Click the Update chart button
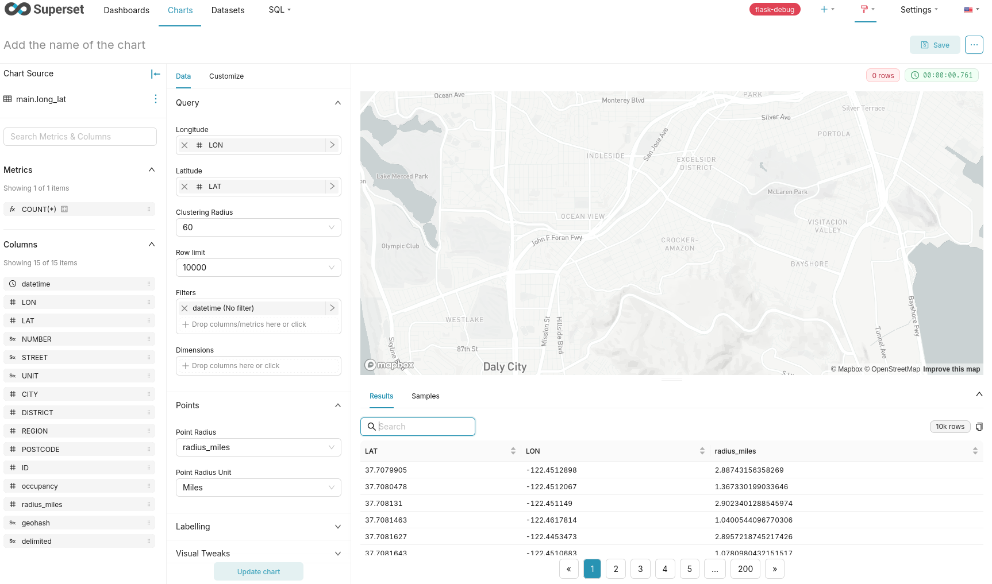The height and width of the screenshot is (584, 992). point(259,571)
